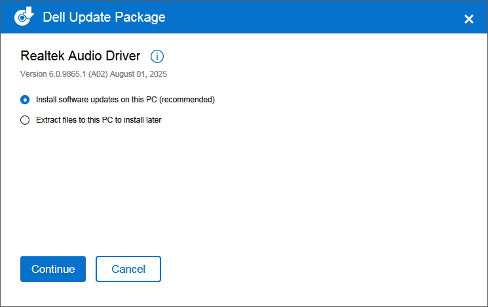Click the 'Dell Update Package' title text
Image resolution: width=488 pixels, height=307 pixels.
coord(103,17)
